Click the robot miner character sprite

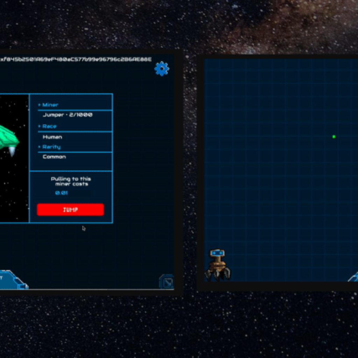click(x=217, y=265)
